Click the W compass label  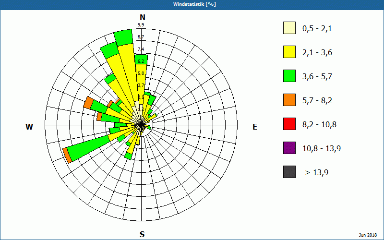pyautogui.click(x=29, y=127)
